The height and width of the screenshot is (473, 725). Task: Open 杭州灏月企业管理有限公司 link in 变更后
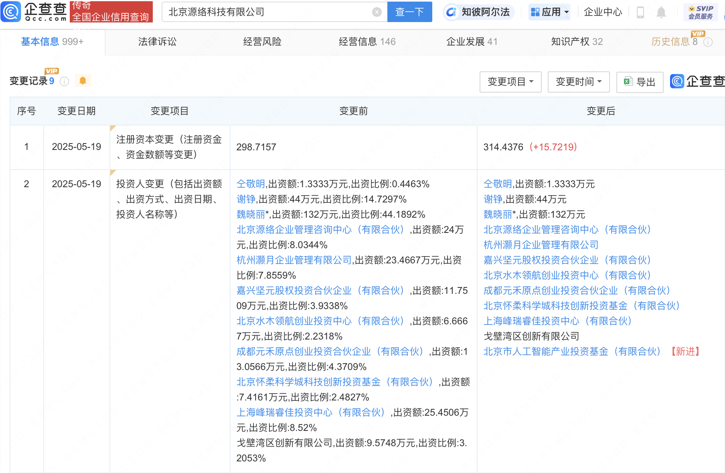pyautogui.click(x=541, y=245)
